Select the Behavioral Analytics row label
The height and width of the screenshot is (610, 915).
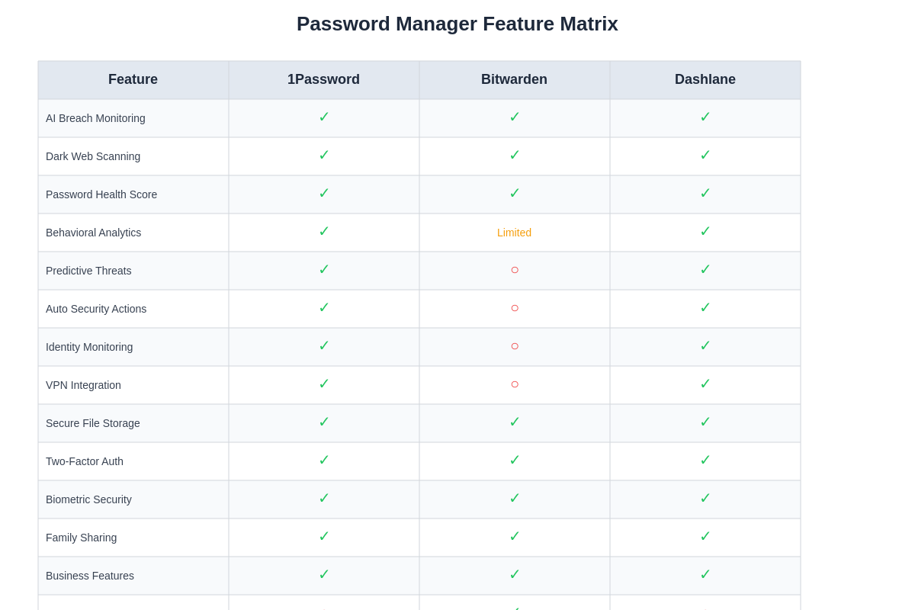pyautogui.click(x=93, y=233)
